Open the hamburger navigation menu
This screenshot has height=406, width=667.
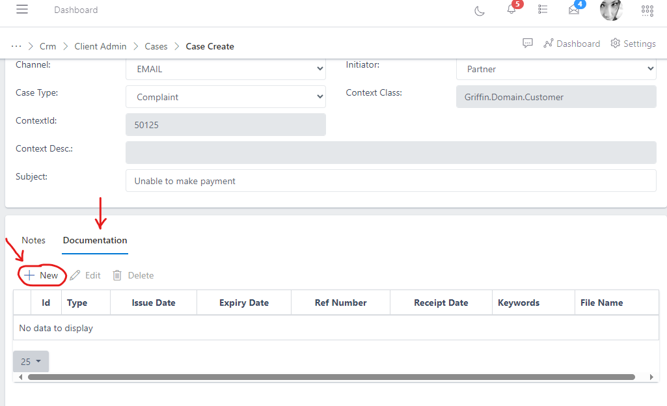22,10
